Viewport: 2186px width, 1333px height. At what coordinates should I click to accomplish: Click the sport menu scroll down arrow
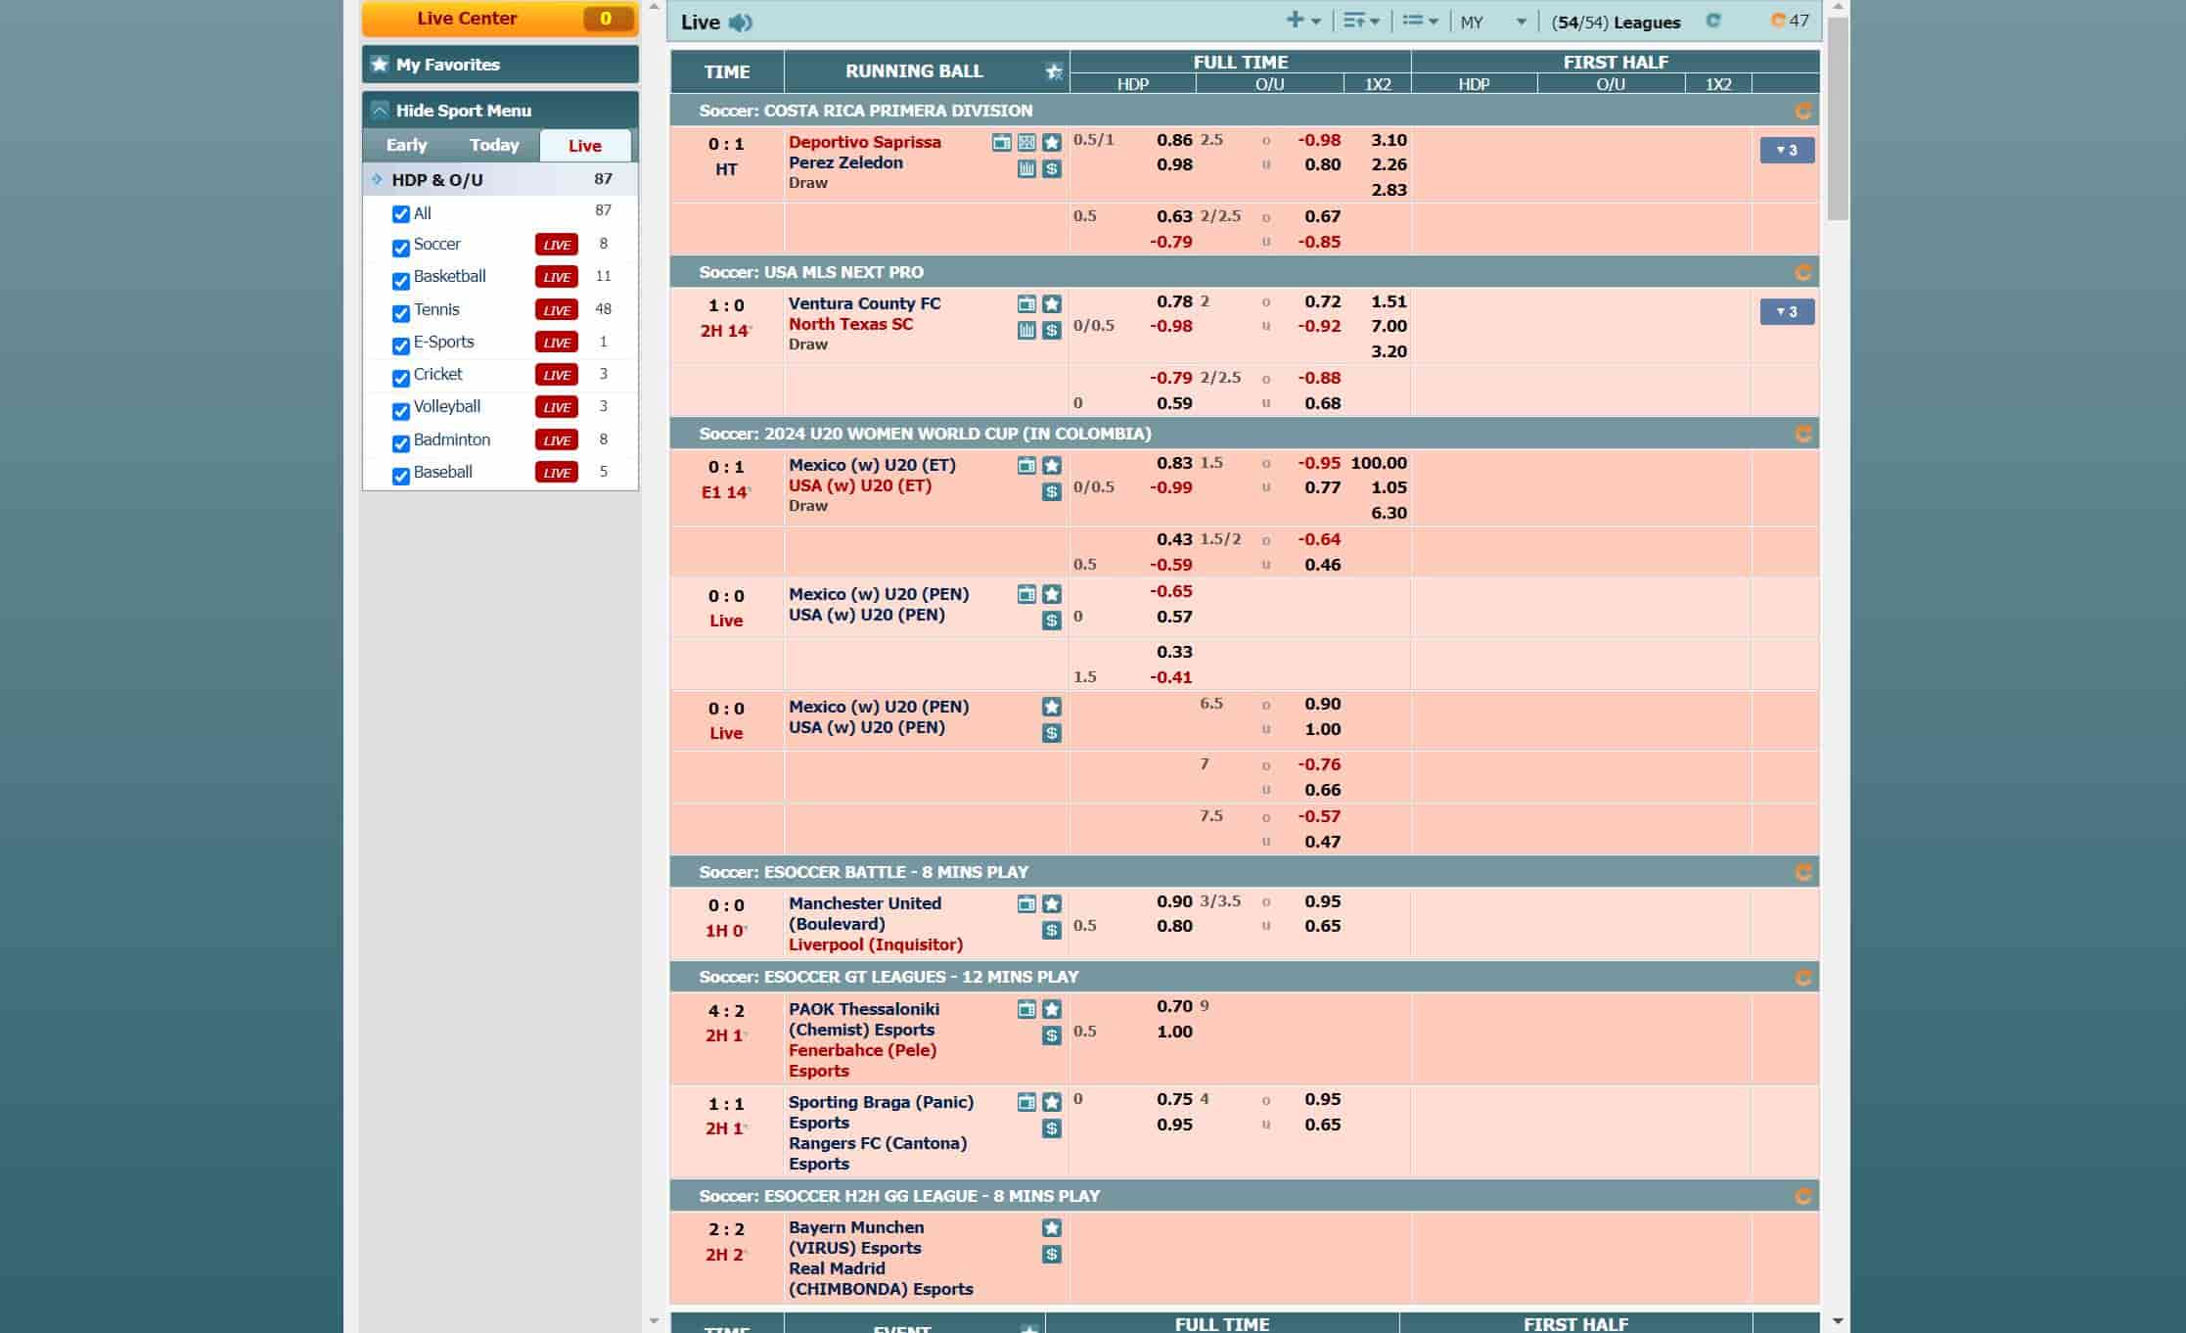pos(654,1321)
